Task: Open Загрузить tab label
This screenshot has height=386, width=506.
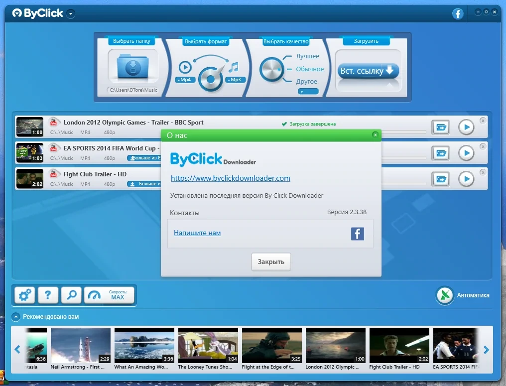Action: pyautogui.click(x=366, y=41)
